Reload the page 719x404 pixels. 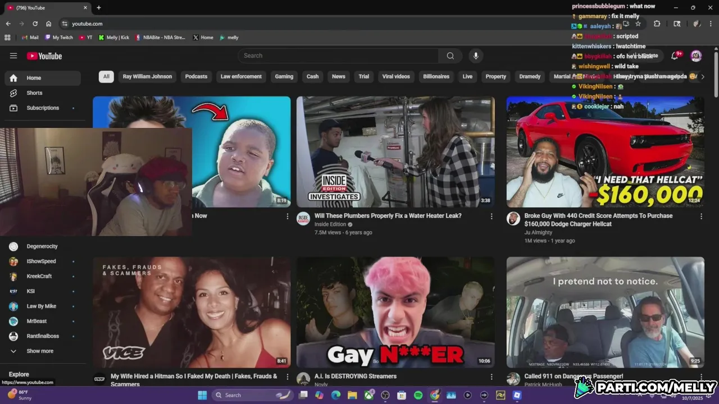[35, 24]
